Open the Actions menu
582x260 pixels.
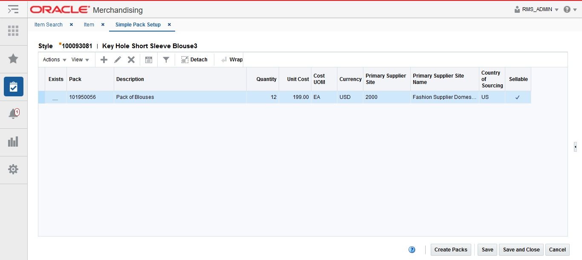[x=51, y=60]
